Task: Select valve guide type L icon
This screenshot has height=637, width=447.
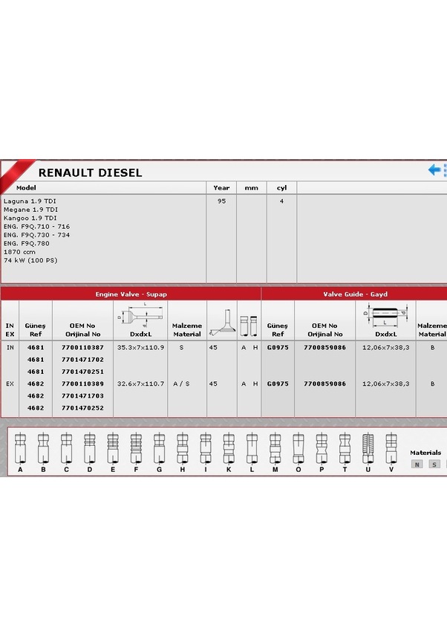Action: pyautogui.click(x=252, y=448)
